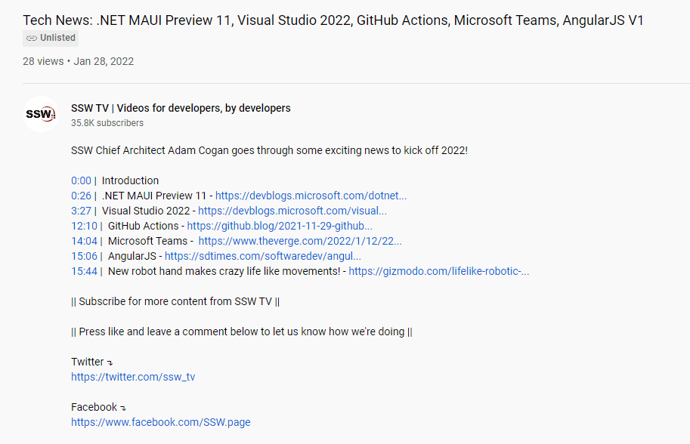Open the github.blog GitHub Actions link
This screenshot has width=690, height=444.
tap(280, 226)
